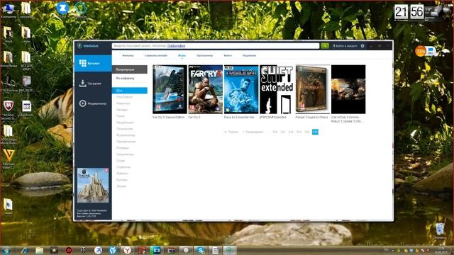Switch to the Игры tab
This screenshot has height=255, width=454.
[182, 55]
